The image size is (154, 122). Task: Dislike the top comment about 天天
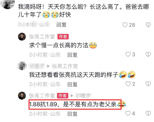click(148, 25)
